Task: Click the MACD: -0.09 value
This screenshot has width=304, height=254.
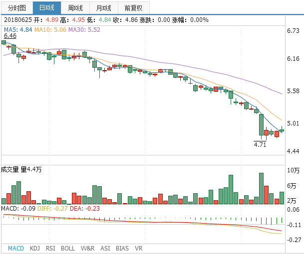Action: pyautogui.click(x=18, y=209)
